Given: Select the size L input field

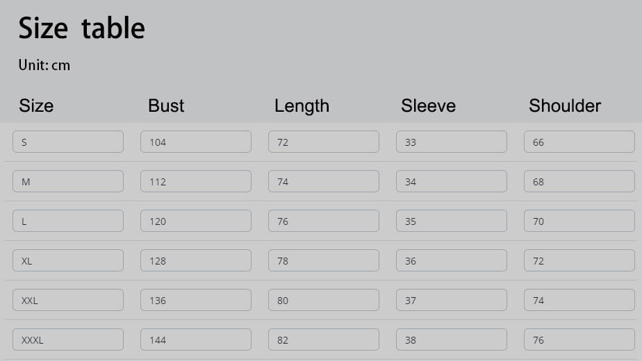Looking at the screenshot, I should click(x=68, y=221).
